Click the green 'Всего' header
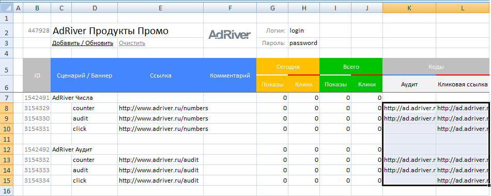491x196 pixels. pos(351,67)
